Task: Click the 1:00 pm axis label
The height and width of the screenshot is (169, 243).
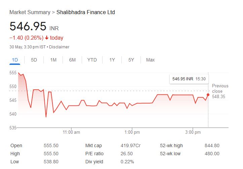Action: coord(132,132)
